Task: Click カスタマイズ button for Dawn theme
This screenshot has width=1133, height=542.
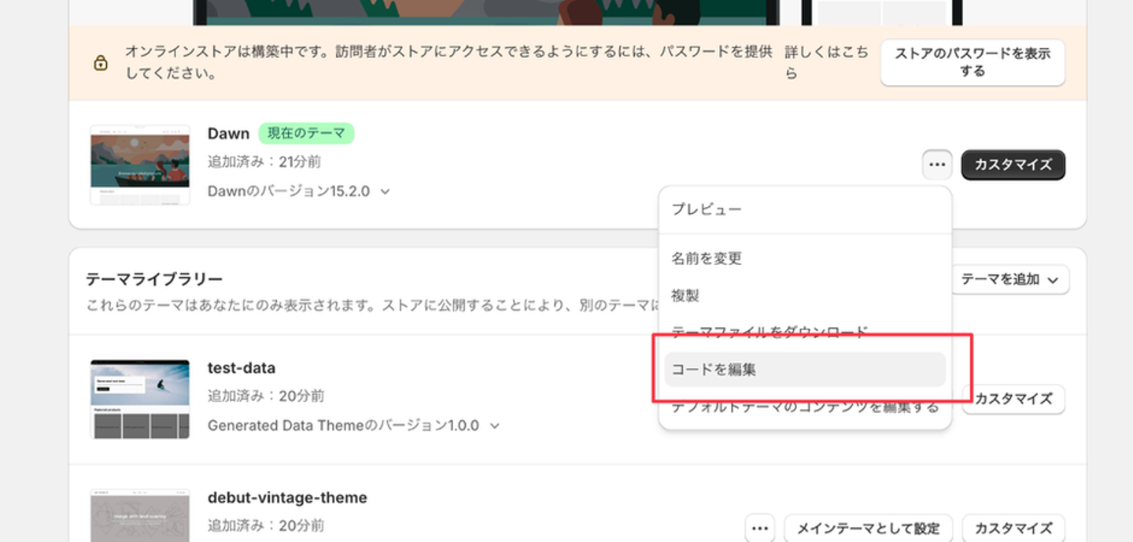Action: [1013, 165]
